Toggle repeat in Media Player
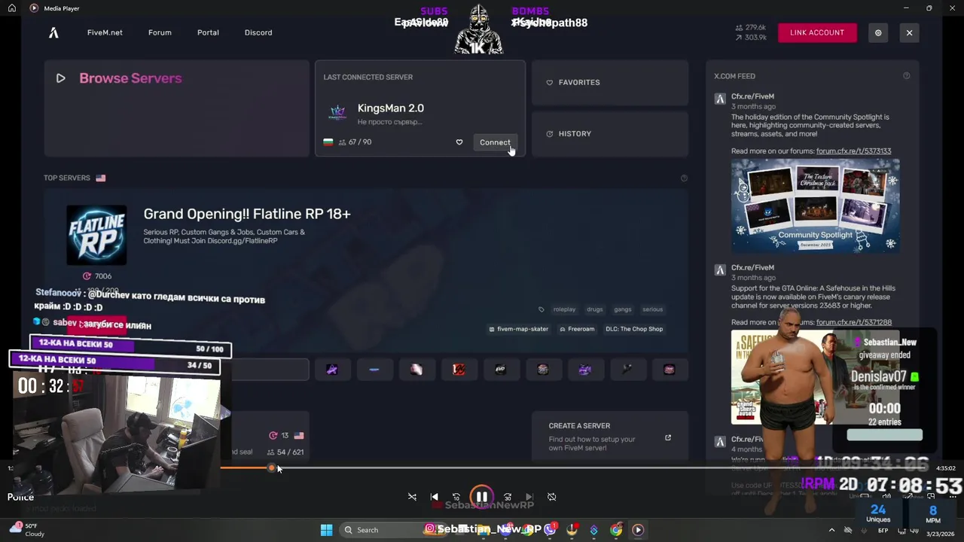 (551, 497)
